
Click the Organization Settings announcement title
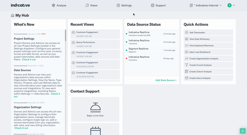[x=27, y=107]
